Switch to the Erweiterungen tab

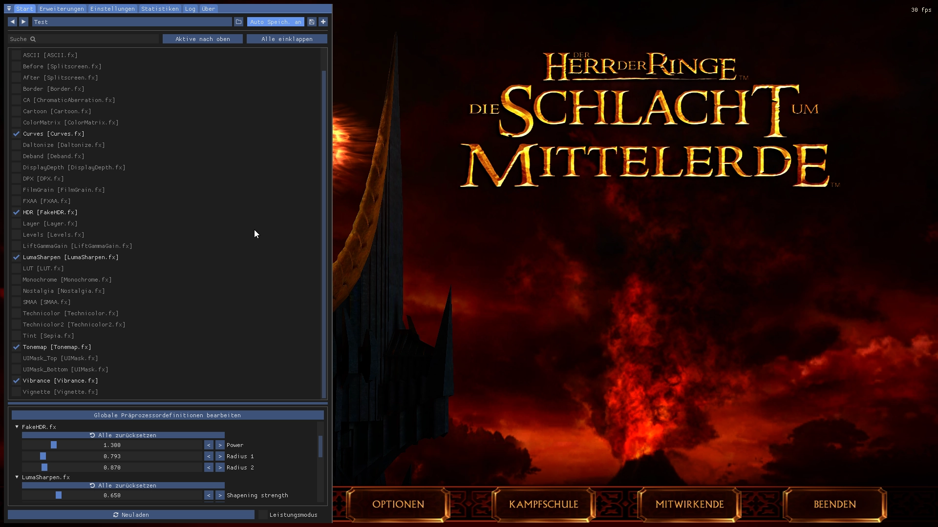[62, 9]
